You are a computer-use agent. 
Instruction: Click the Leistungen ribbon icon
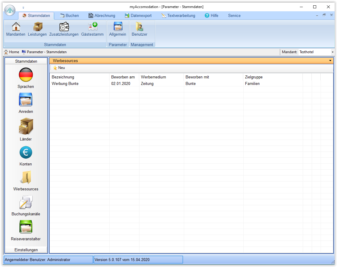click(37, 27)
